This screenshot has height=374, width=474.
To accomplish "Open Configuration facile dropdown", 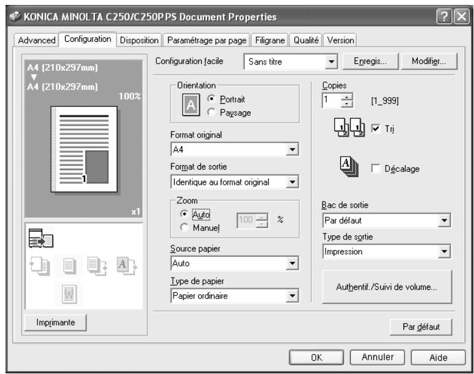I will coord(331,62).
